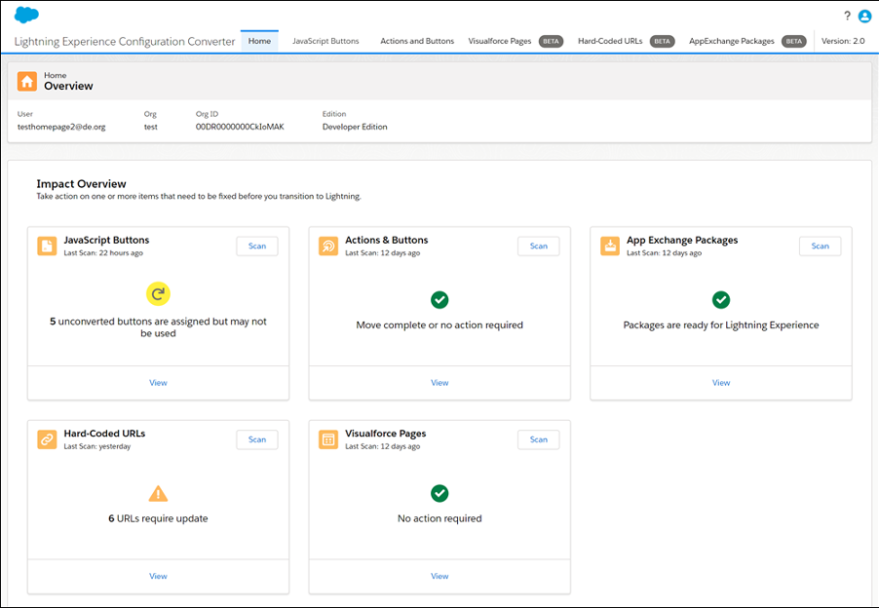The width and height of the screenshot is (879, 608).
Task: Click View below App Exchange Packages
Action: click(x=721, y=382)
